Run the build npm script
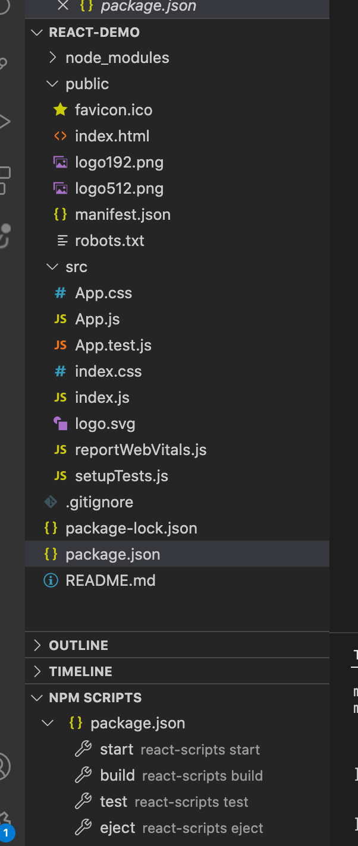 coord(118,775)
